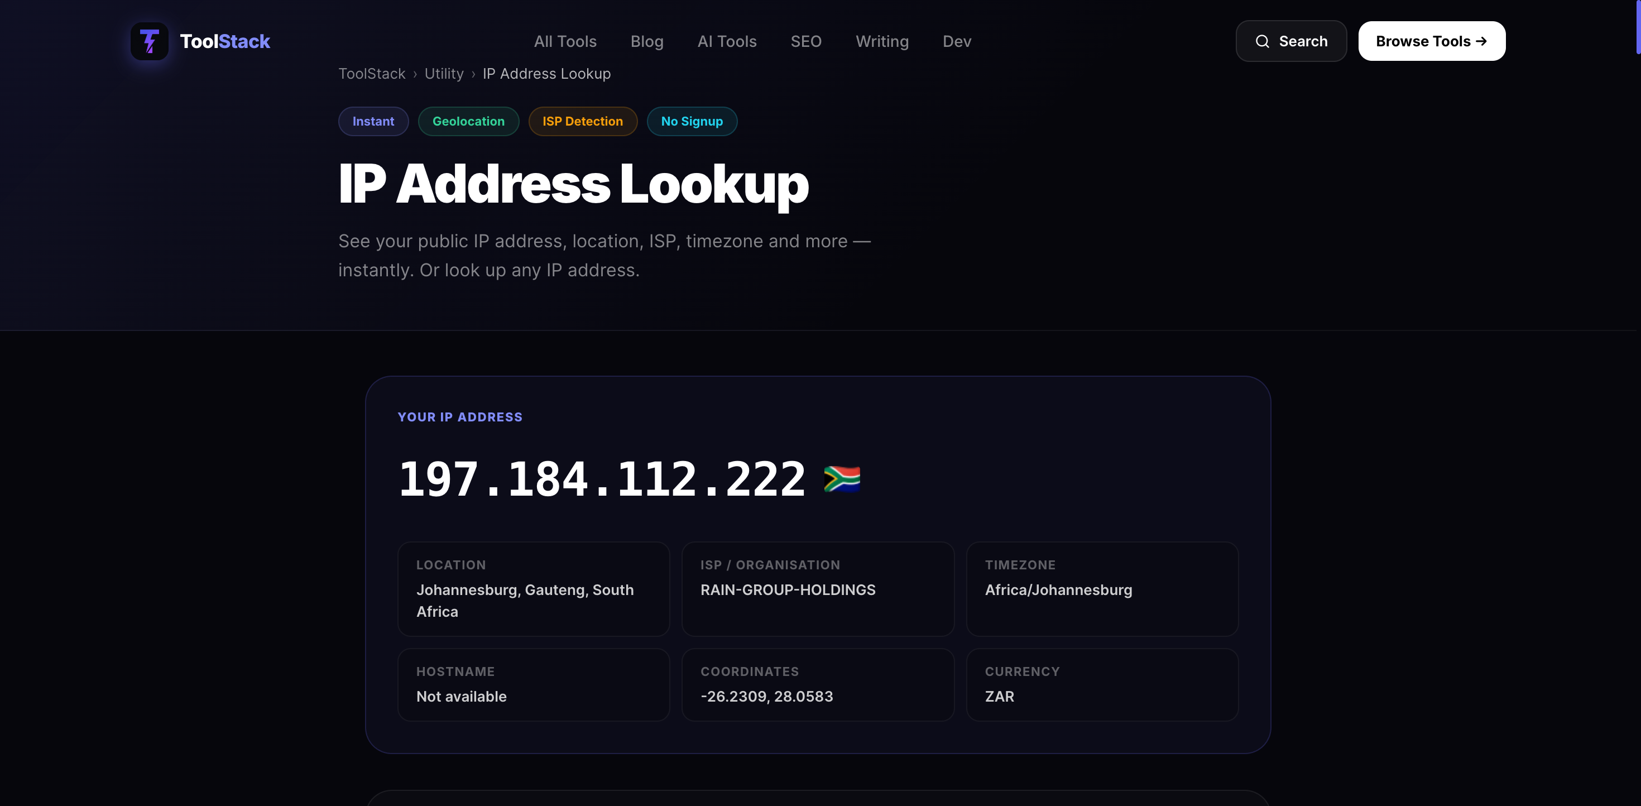Open the Search box
This screenshot has width=1641, height=806.
coord(1291,41)
